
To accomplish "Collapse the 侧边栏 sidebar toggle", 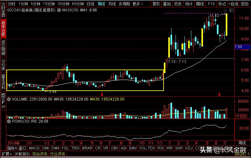I will point(242,154).
